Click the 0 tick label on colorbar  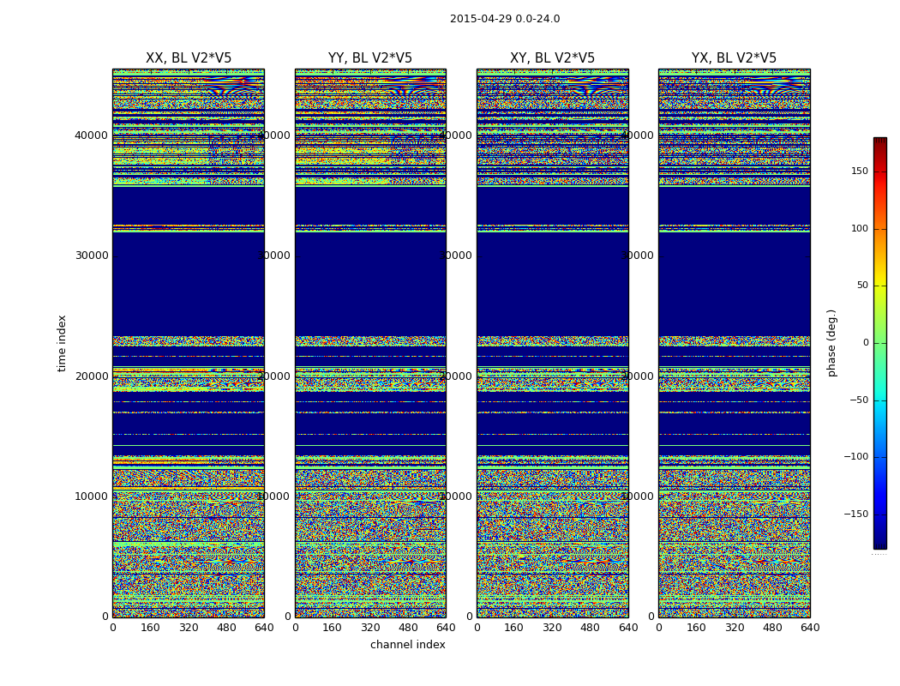coord(866,343)
